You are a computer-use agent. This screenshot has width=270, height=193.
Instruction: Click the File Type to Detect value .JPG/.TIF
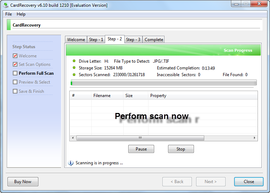[x=161, y=61]
